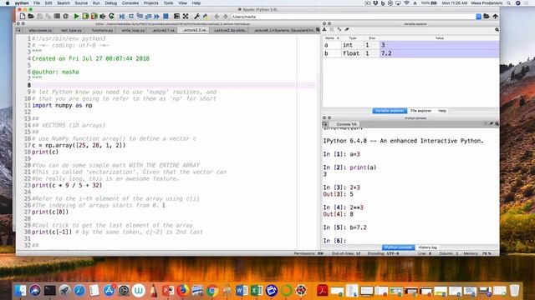Open working directory path dropdown

(479, 17)
